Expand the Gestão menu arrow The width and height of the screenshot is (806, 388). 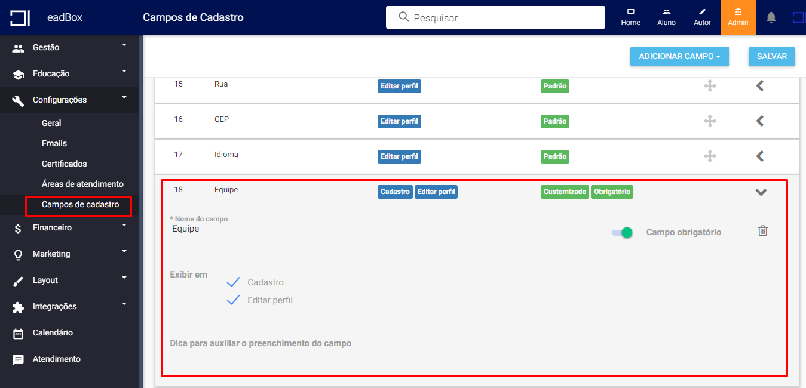pyautogui.click(x=124, y=44)
